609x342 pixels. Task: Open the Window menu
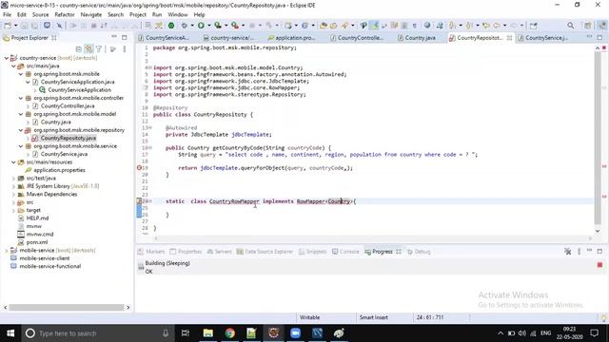click(178, 15)
